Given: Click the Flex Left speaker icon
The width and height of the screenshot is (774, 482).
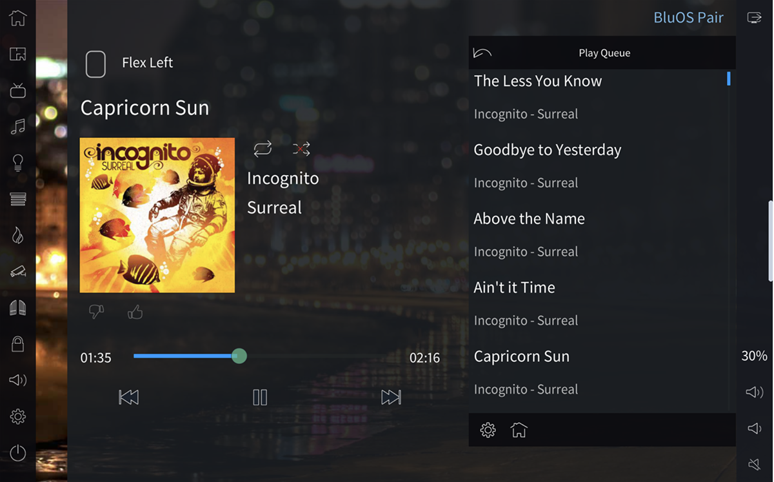Looking at the screenshot, I should [95, 64].
